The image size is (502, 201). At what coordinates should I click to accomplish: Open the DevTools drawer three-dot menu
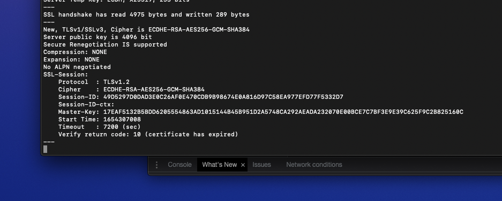coord(156,165)
